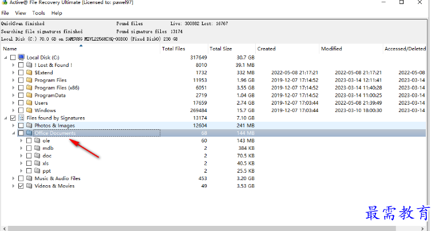Sort by the Created column header
Image resolution: width=435 pixels, height=231 pixels.
click(x=287, y=49)
